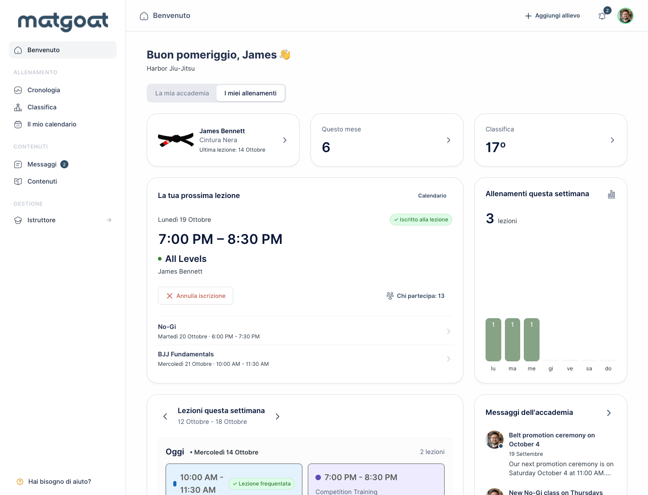Click the Cronologia activity icon
This screenshot has height=495, width=648.
coord(18,90)
